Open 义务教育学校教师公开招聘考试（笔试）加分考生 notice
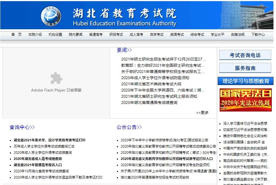276x185 pixels. [168, 152]
